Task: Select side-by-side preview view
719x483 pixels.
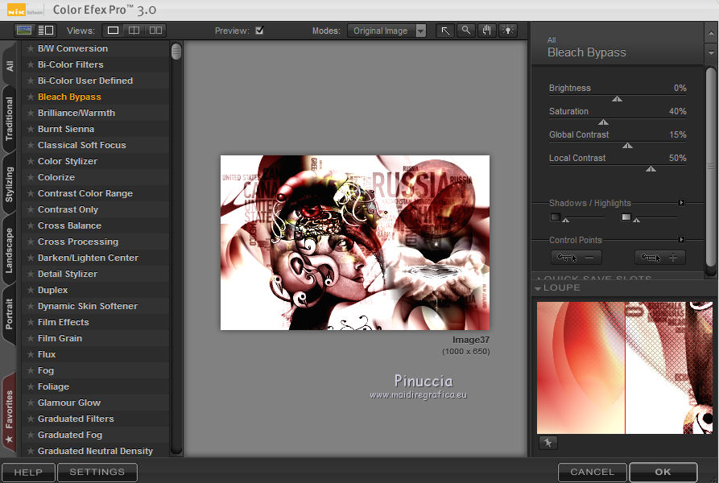Action: 155,31
